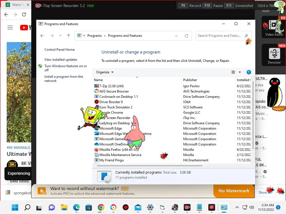Open Settings gear on taskbar
The height and width of the screenshot is (214, 286).
point(150,207)
